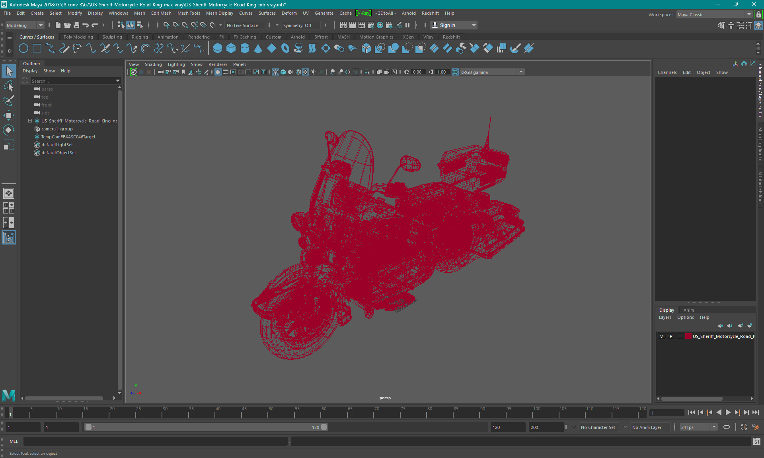Image resolution: width=764 pixels, height=458 pixels.
Task: Click the Undo icon
Action: pos(86,25)
